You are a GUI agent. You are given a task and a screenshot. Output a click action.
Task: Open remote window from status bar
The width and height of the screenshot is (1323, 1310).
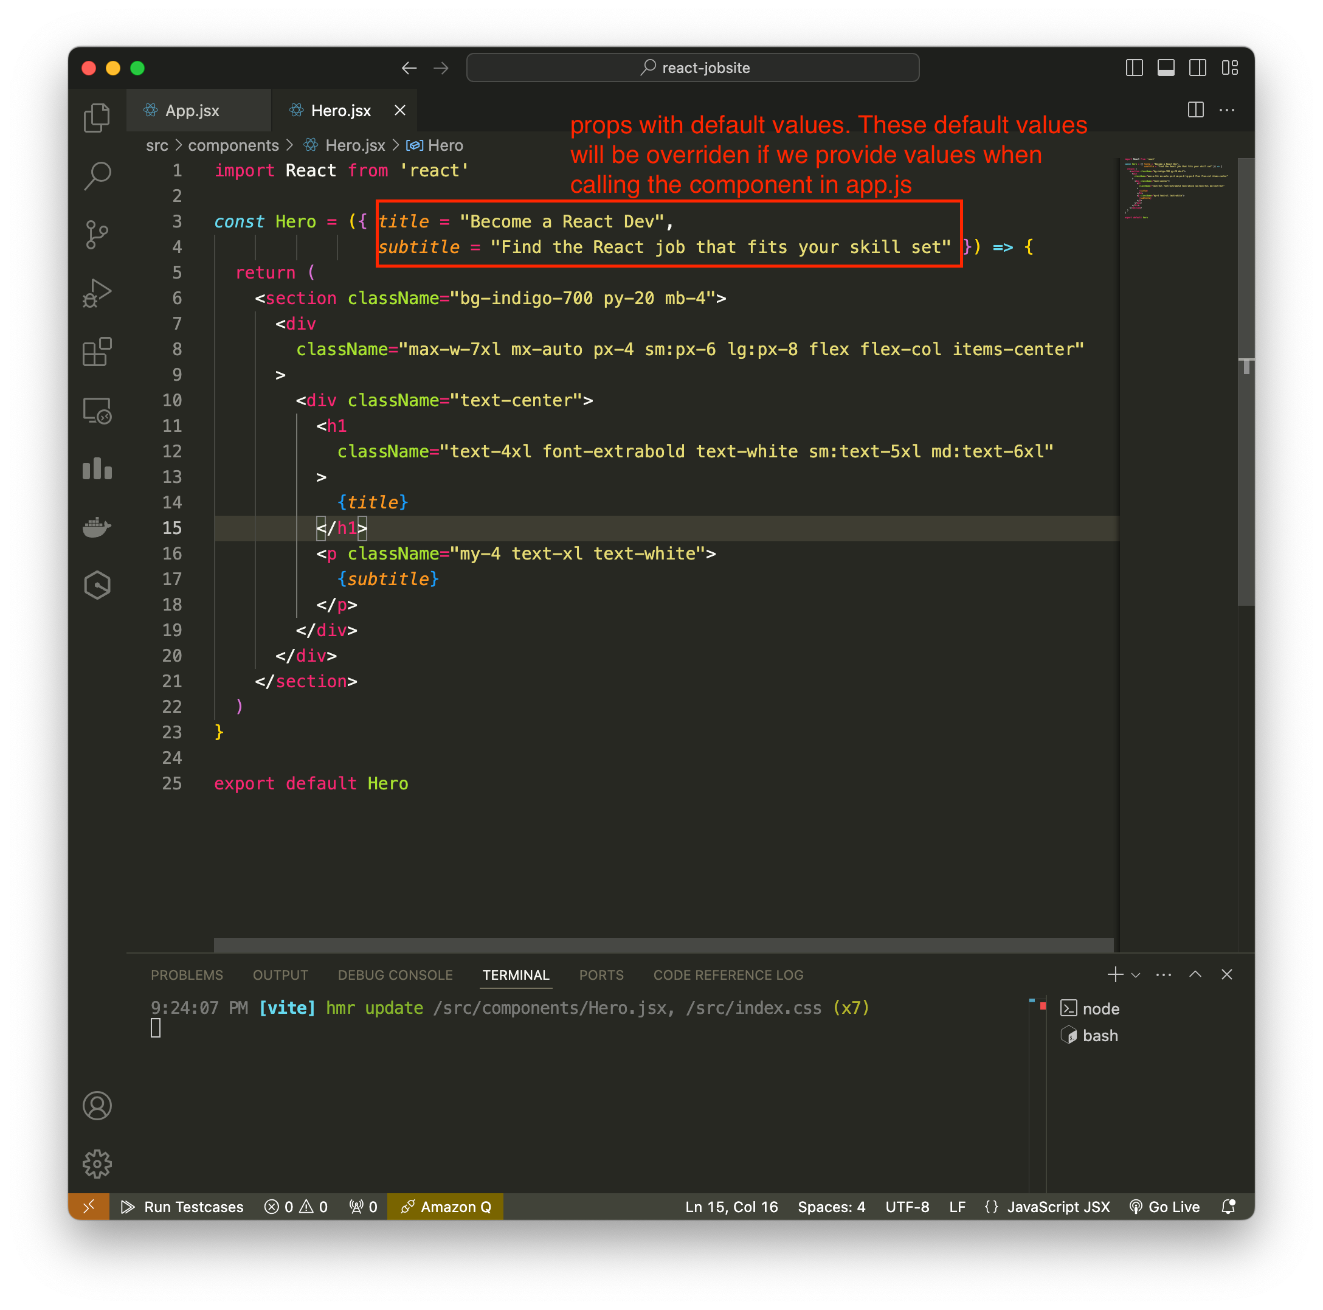point(88,1207)
